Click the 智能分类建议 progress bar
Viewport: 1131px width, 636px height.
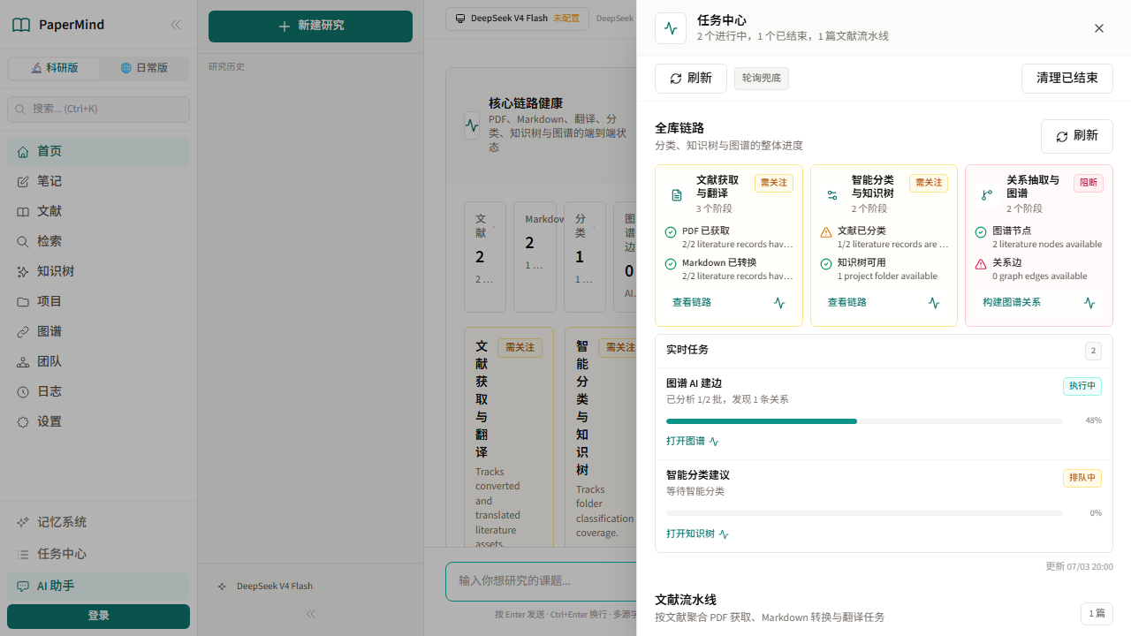(864, 513)
